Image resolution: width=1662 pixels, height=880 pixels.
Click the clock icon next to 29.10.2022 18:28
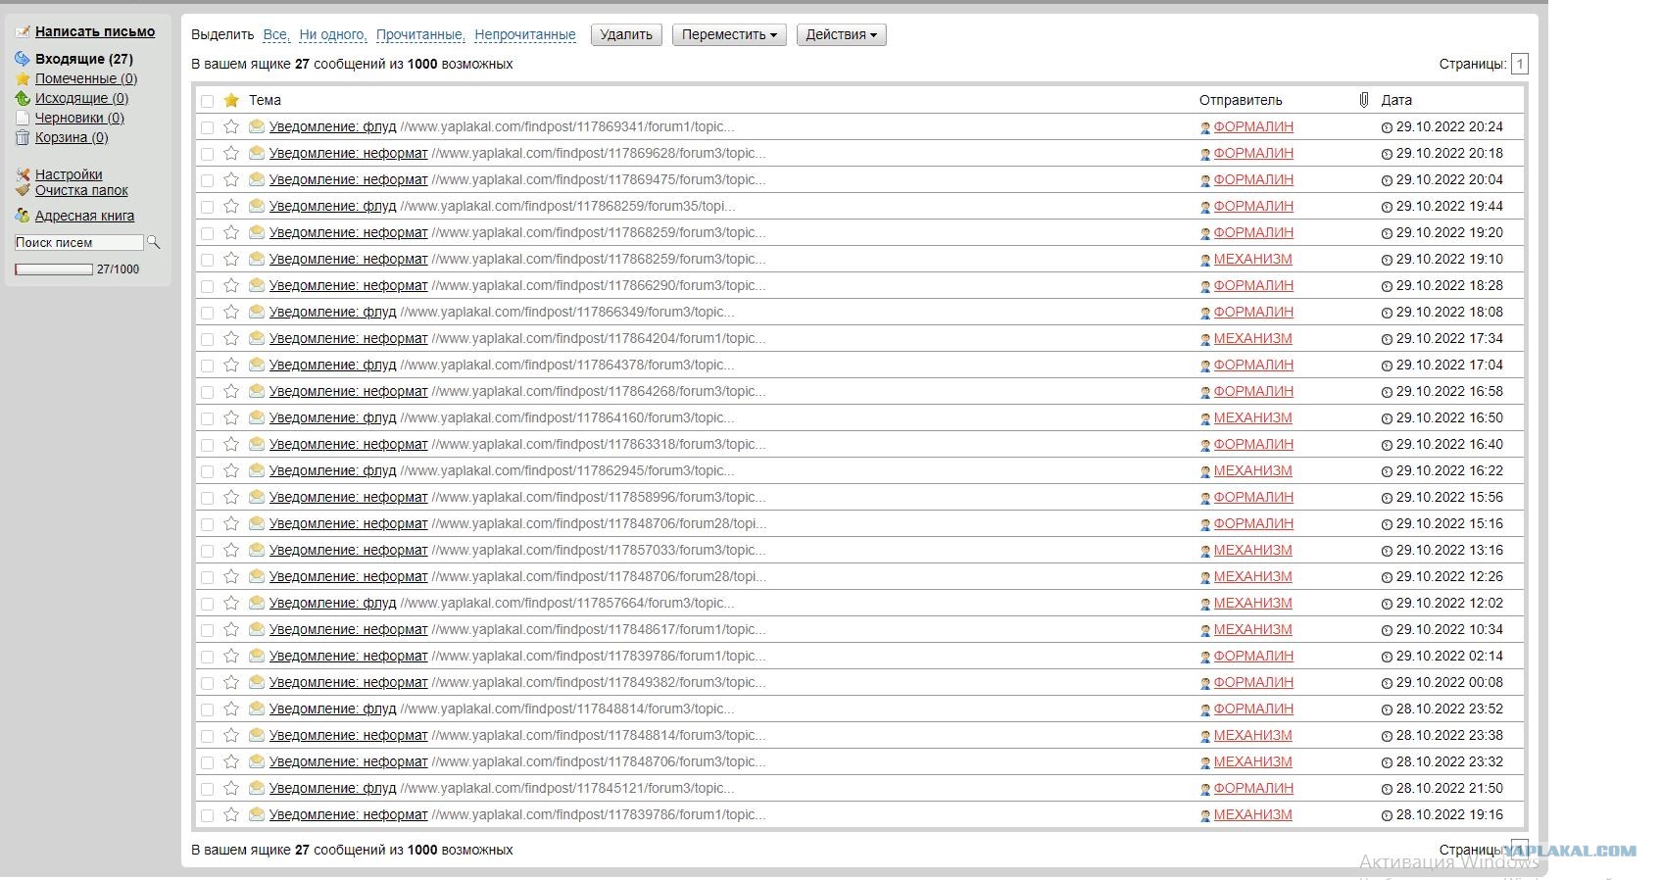[x=1387, y=286]
